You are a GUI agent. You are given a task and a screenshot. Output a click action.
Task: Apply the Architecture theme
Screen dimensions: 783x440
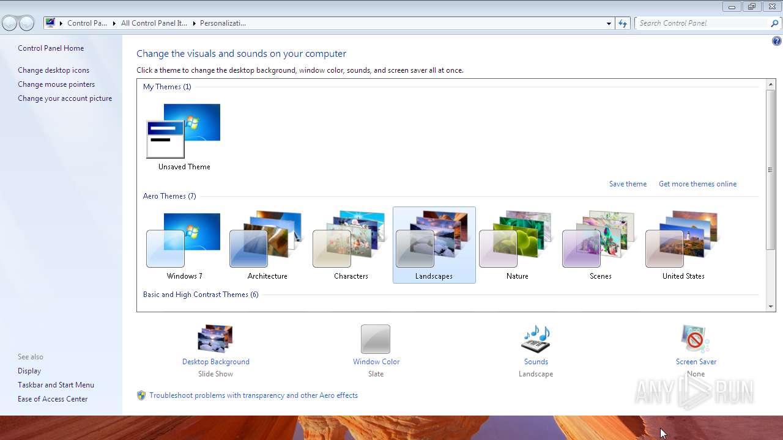267,245
